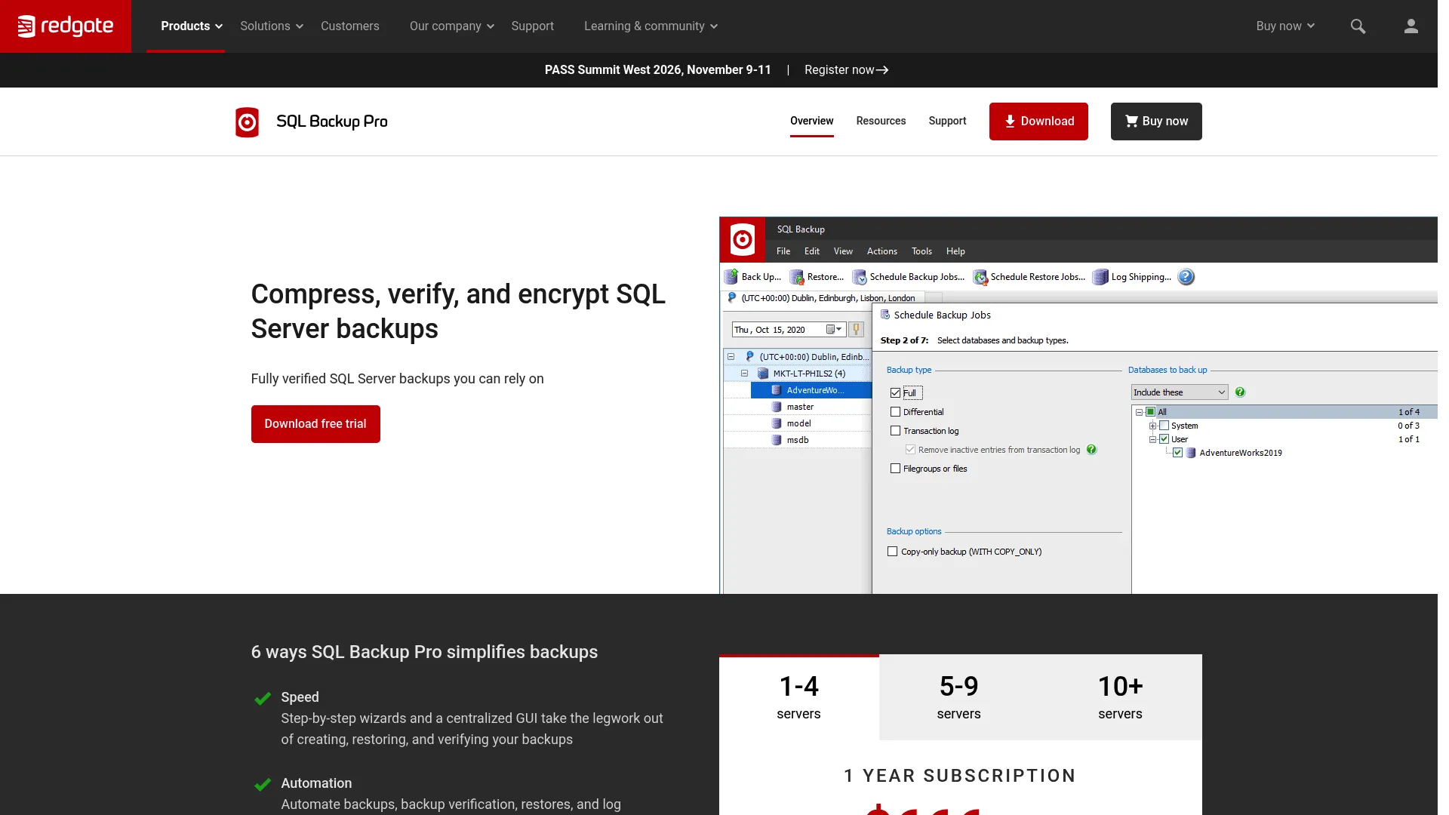This screenshot has width=1449, height=815.
Task: Click the Schedule Backup Jobs toolbar icon
Action: (x=859, y=277)
